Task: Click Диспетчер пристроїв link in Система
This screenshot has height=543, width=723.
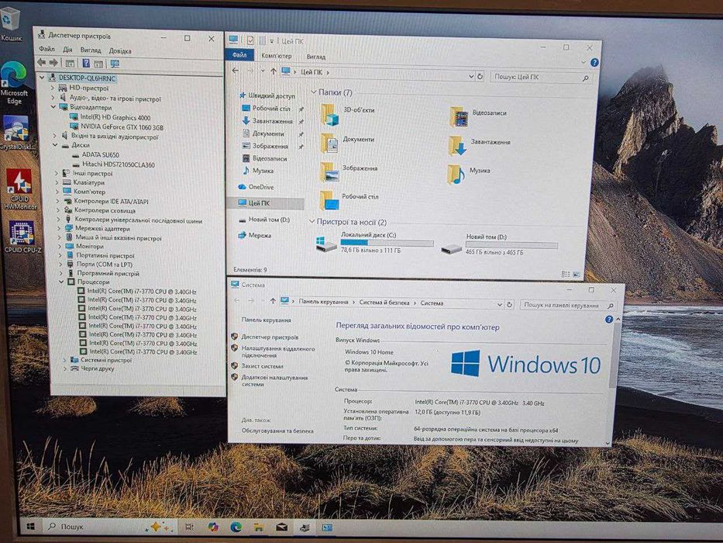Action: tap(270, 337)
